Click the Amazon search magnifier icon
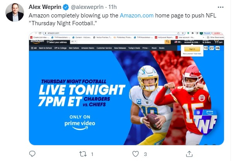This screenshot has height=161, width=234. [x=167, y=42]
